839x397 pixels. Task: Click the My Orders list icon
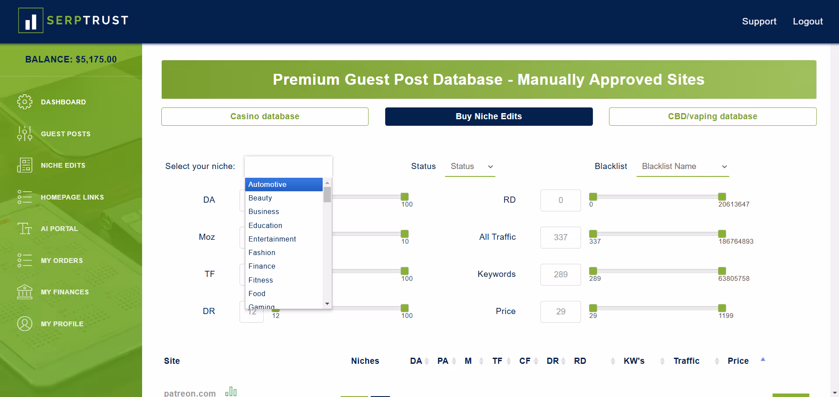(24, 260)
